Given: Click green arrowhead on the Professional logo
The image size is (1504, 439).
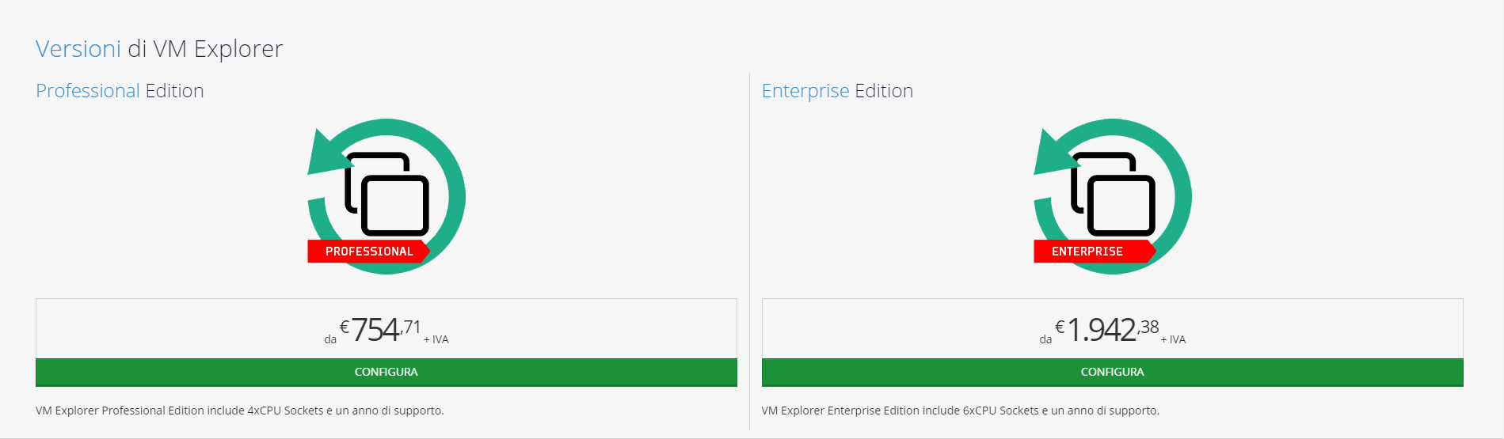Looking at the screenshot, I should point(325,154).
